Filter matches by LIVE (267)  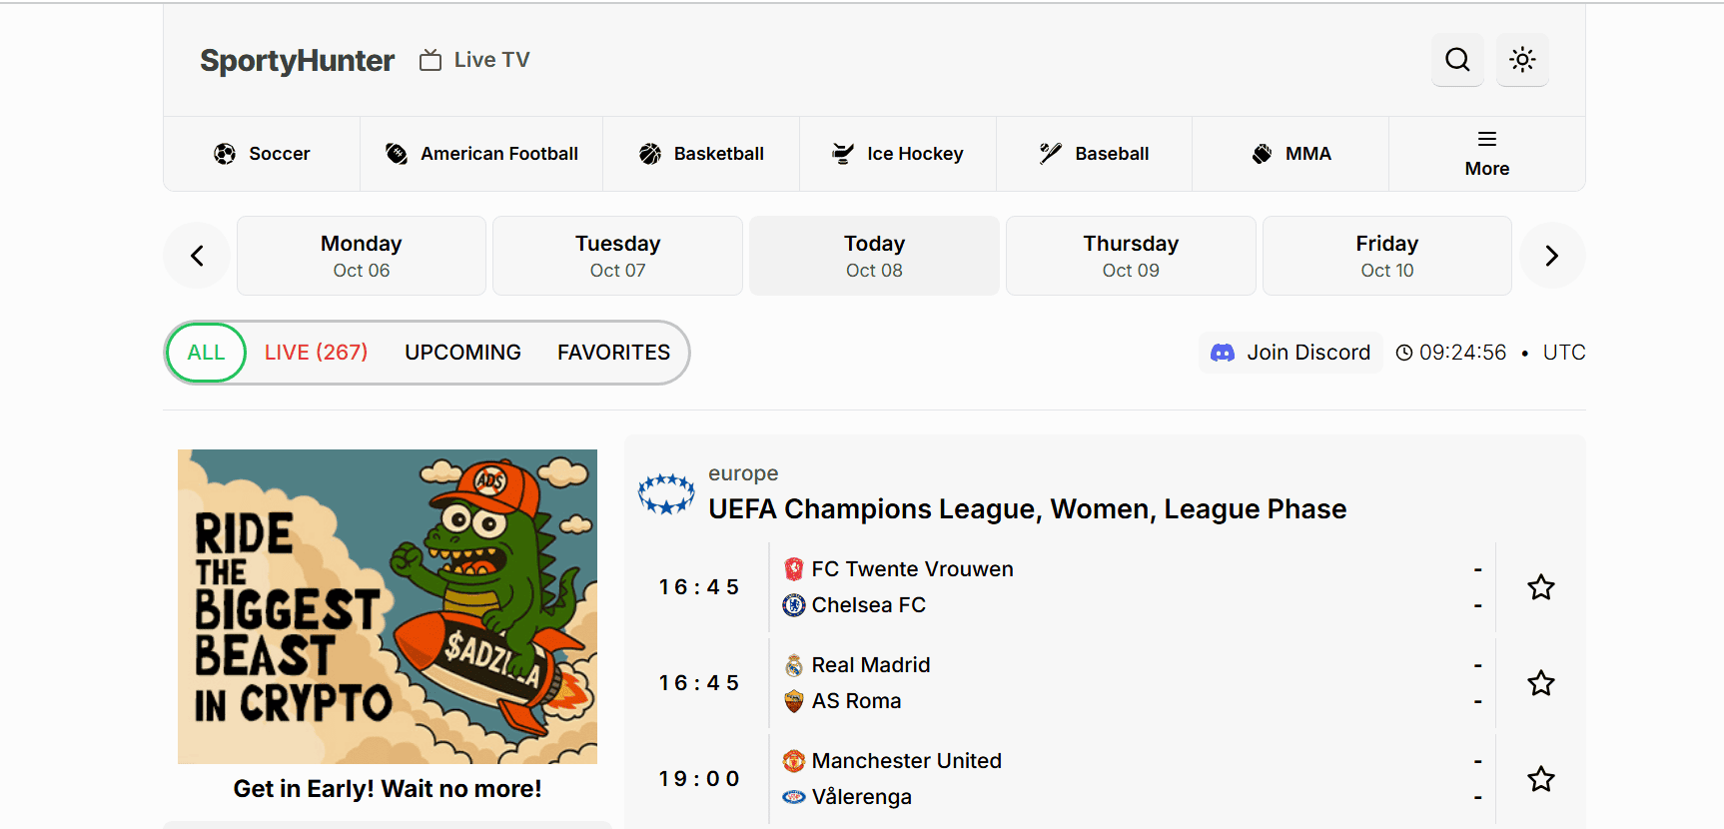(x=316, y=353)
